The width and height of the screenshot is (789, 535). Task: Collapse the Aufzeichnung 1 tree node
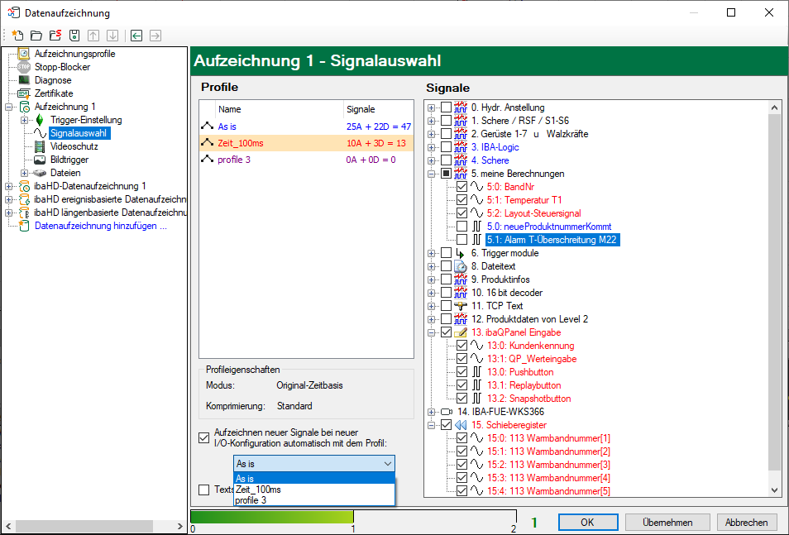[9, 107]
